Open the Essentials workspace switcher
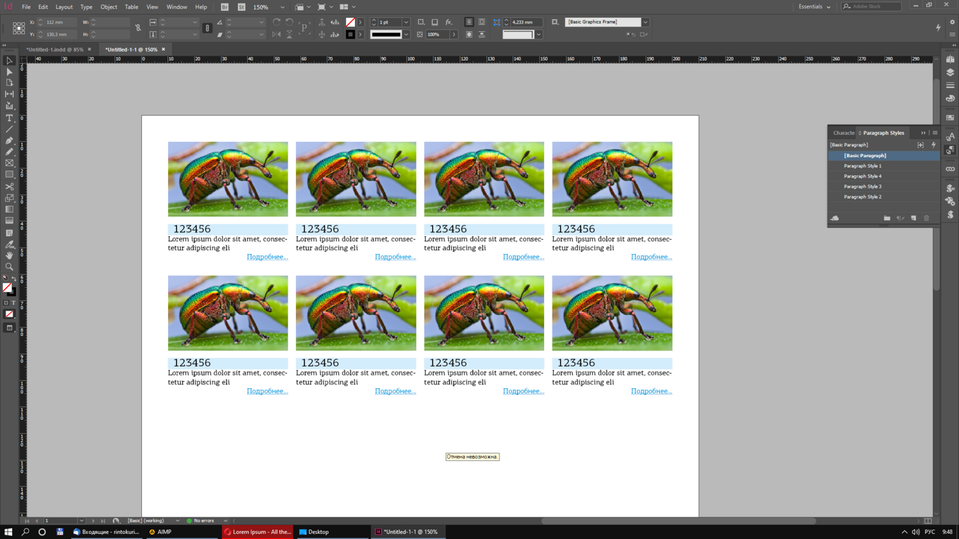959x539 pixels. (x=814, y=7)
